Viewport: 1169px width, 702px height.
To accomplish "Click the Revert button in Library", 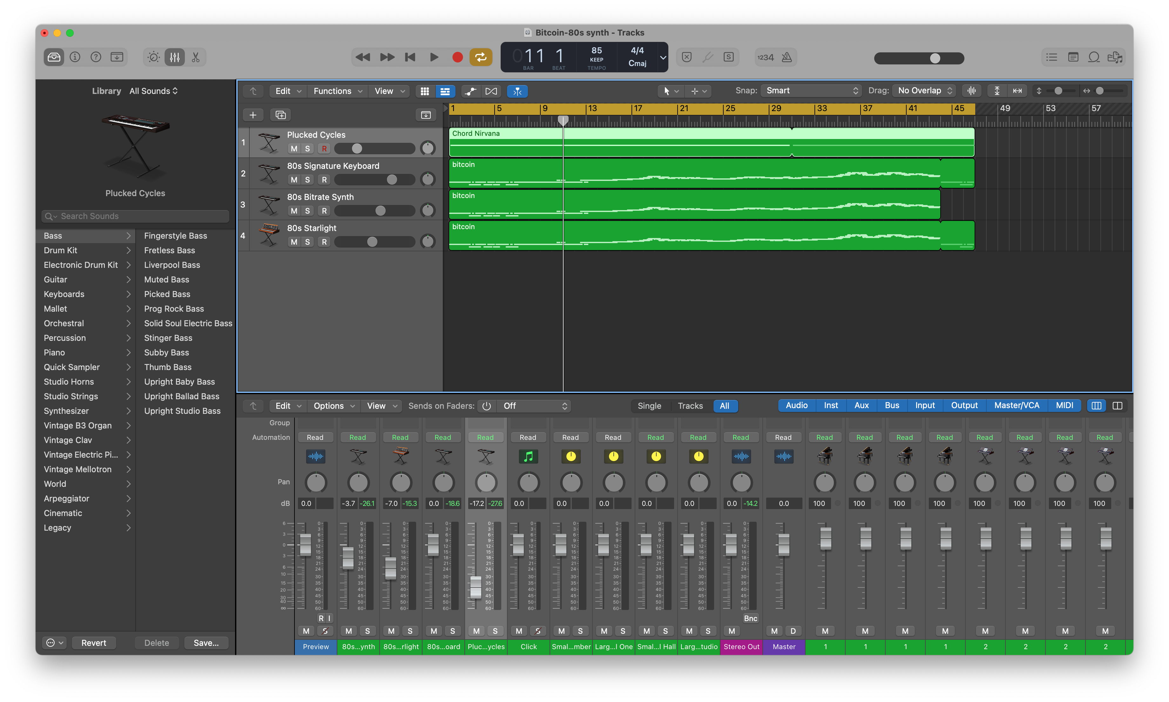I will [x=94, y=643].
